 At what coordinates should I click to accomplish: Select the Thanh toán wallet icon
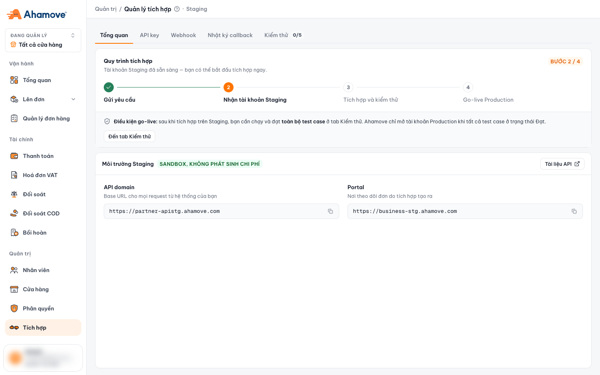click(14, 156)
